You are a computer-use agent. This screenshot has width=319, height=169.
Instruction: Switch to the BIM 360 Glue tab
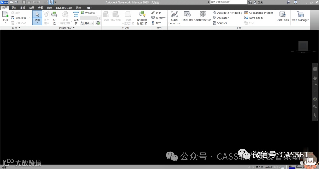pos(64,8)
